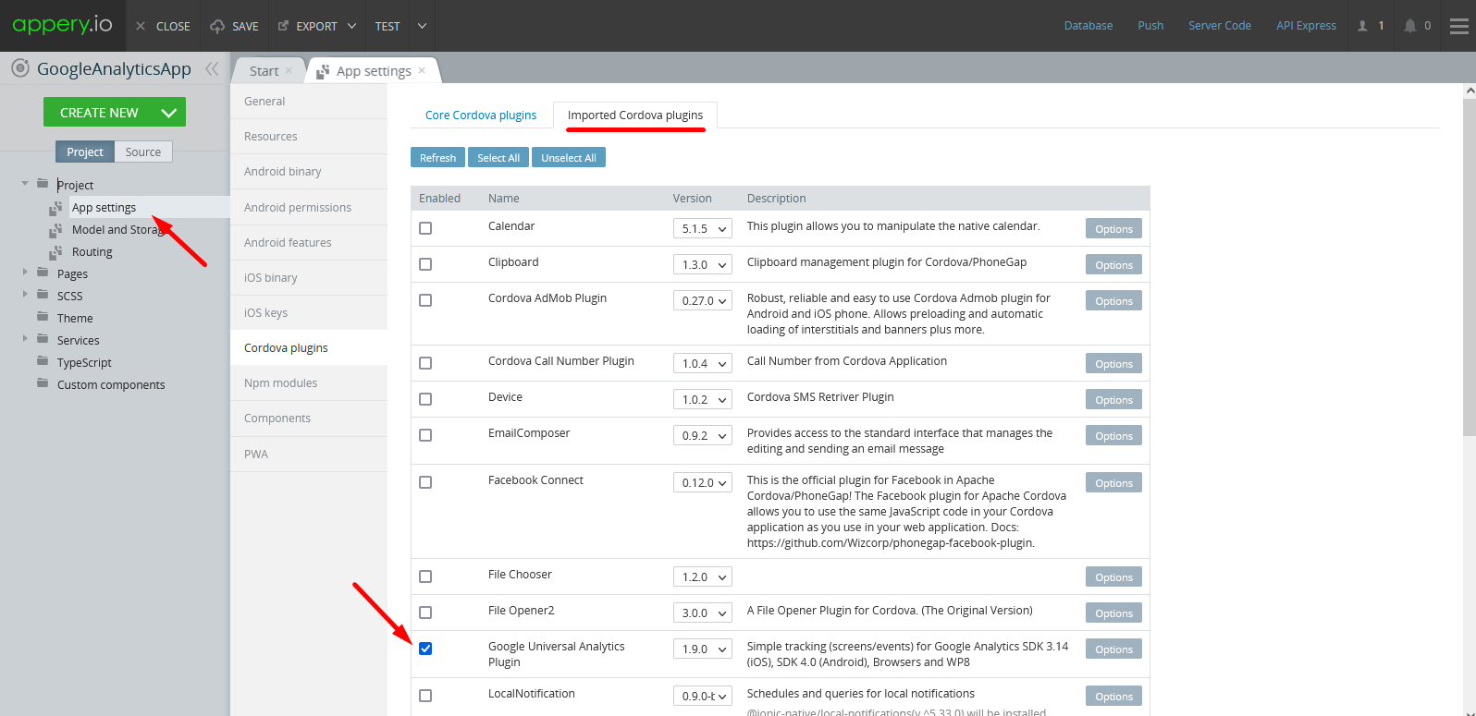This screenshot has width=1476, height=716.
Task: Switch to Core Cordova plugins tab
Action: 481,115
